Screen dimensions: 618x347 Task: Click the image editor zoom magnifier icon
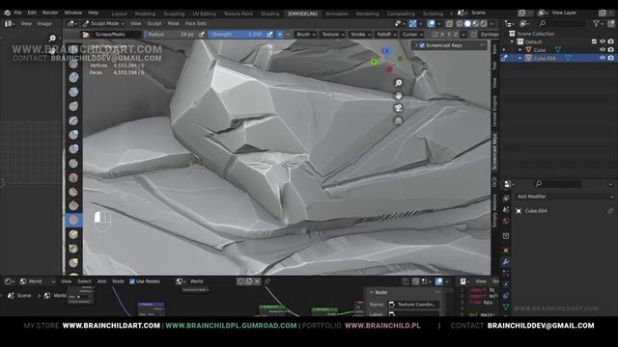click(x=52, y=39)
